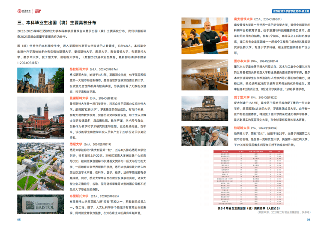
Task: Select the text (10人, 2024QS排名14)
Action: (x=264, y=61)
